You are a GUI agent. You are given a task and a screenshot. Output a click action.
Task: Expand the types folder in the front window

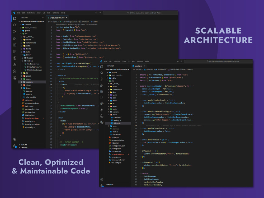[108, 126]
